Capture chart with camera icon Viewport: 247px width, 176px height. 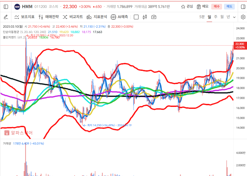coord(154,17)
